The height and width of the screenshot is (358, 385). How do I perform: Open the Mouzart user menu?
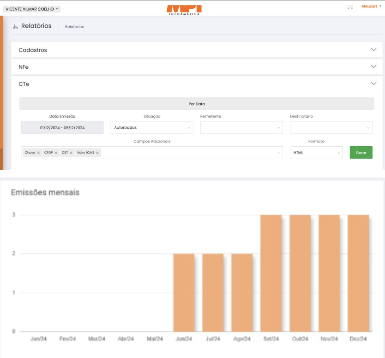click(371, 6)
